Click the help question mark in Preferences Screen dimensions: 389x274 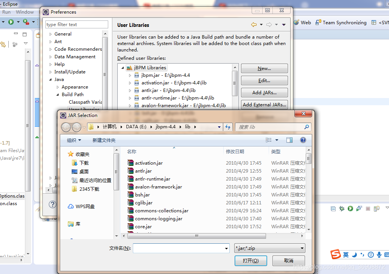point(52,204)
